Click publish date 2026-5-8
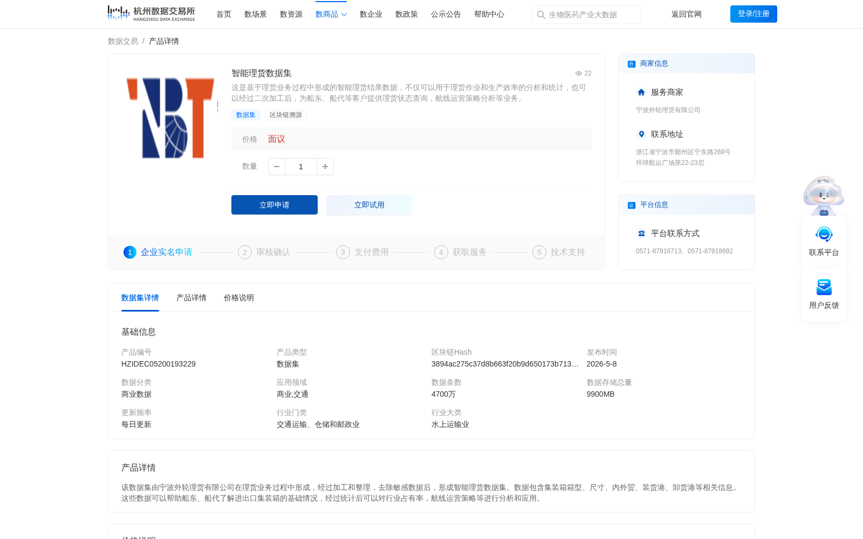The width and height of the screenshot is (863, 539). (x=602, y=364)
